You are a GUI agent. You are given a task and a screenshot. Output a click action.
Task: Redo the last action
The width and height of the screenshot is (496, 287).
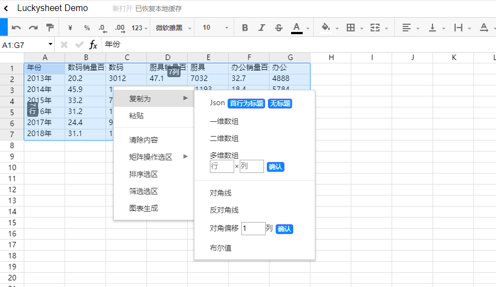[x=33, y=28]
